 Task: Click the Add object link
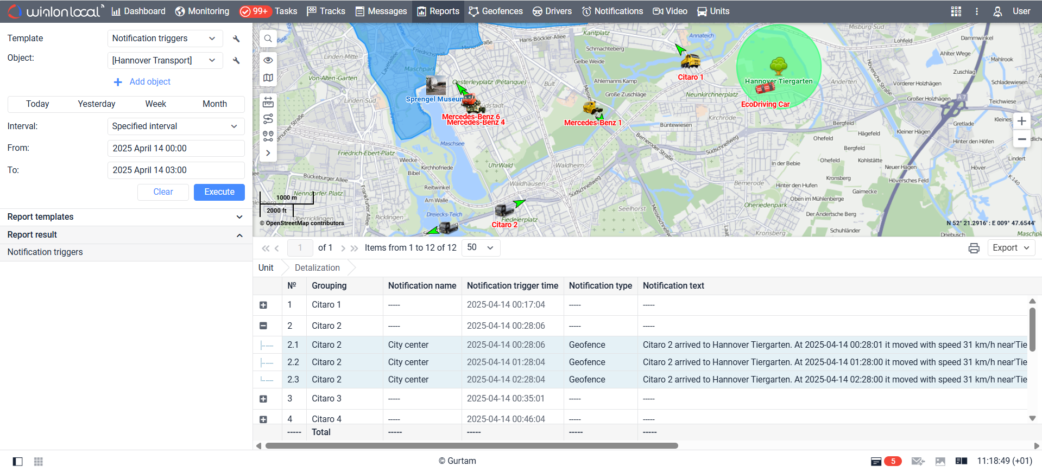(x=149, y=82)
